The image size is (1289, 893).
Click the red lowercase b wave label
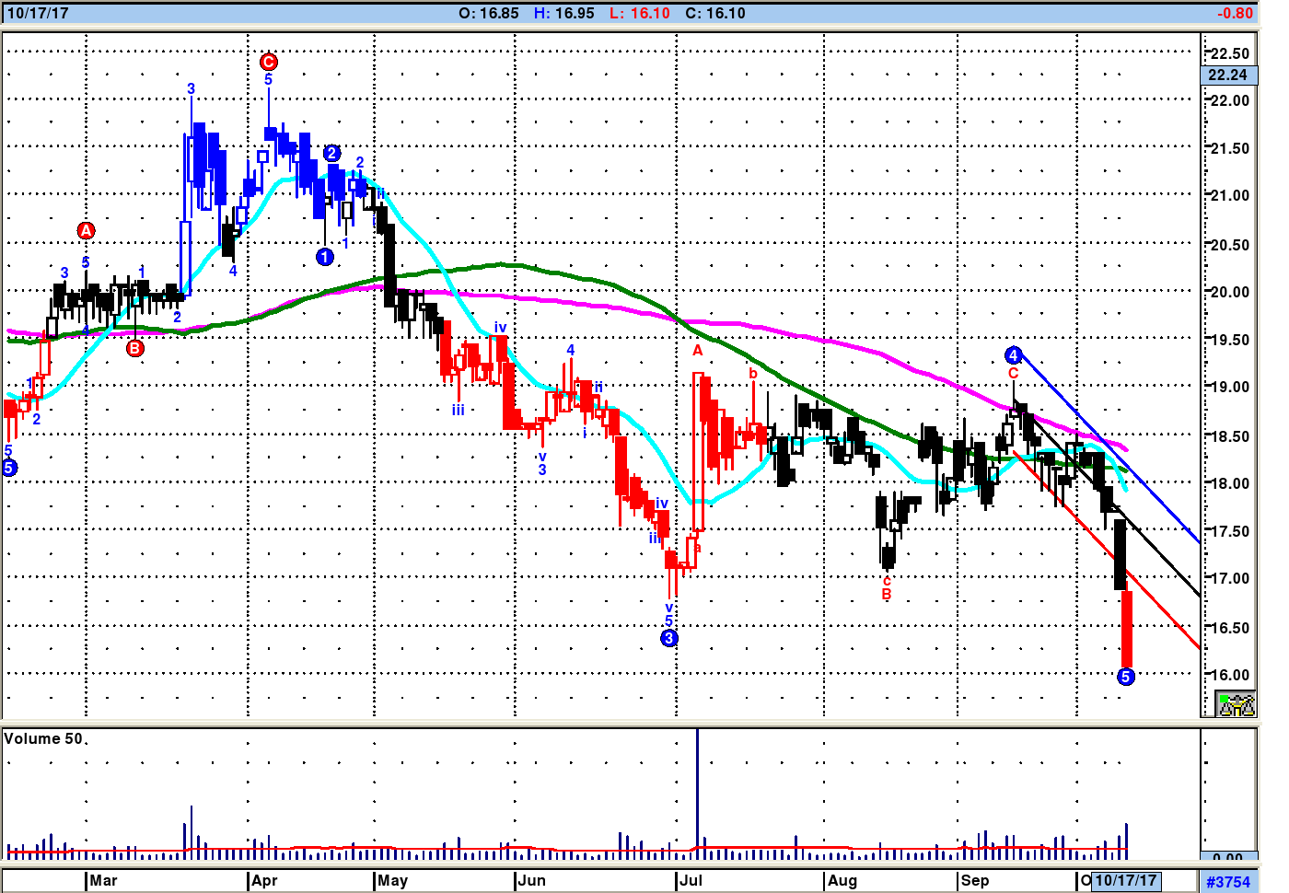click(753, 373)
